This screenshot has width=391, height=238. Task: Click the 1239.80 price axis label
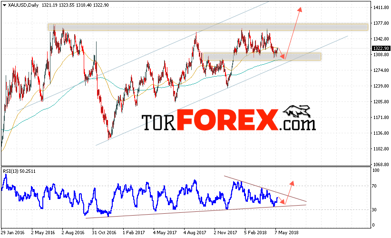click(x=381, y=86)
